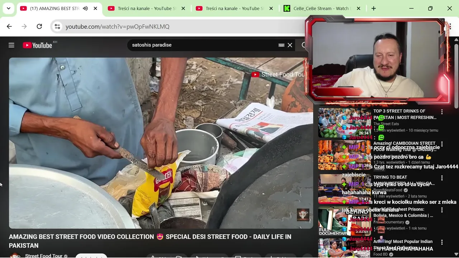Close the first Treści na kanale tab
459x258 pixels.
pyautogui.click(x=183, y=8)
